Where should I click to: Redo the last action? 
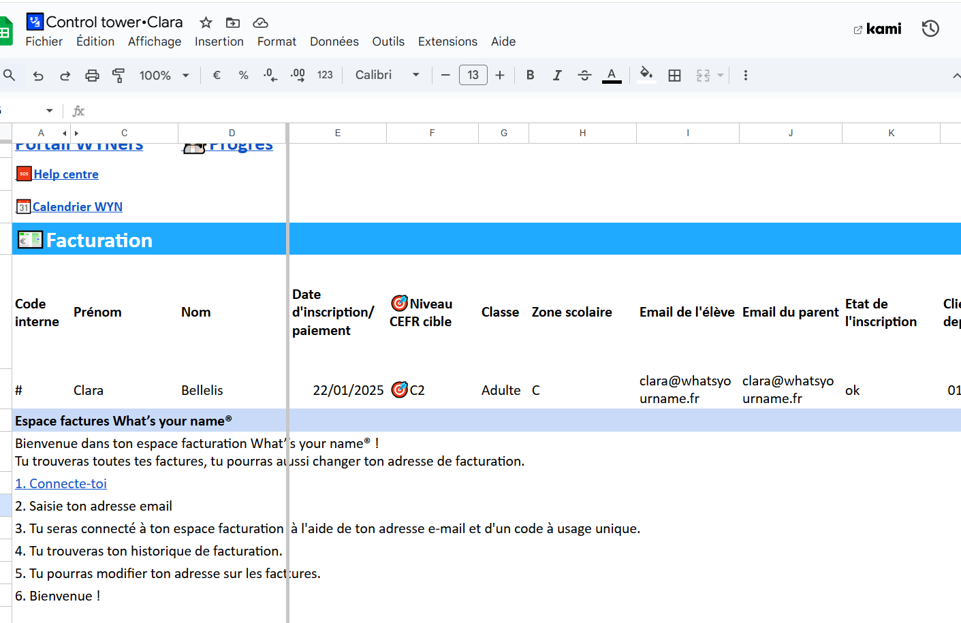pyautogui.click(x=65, y=76)
